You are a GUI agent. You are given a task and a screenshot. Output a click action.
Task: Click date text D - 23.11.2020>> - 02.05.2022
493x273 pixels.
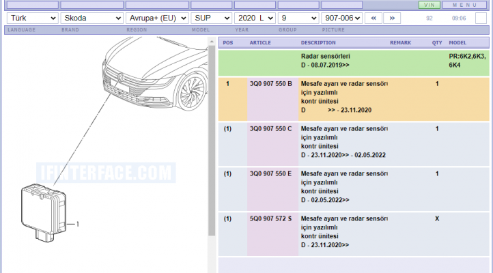coord(343,155)
